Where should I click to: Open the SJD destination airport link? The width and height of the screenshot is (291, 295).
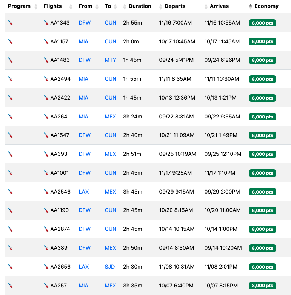click(x=110, y=267)
